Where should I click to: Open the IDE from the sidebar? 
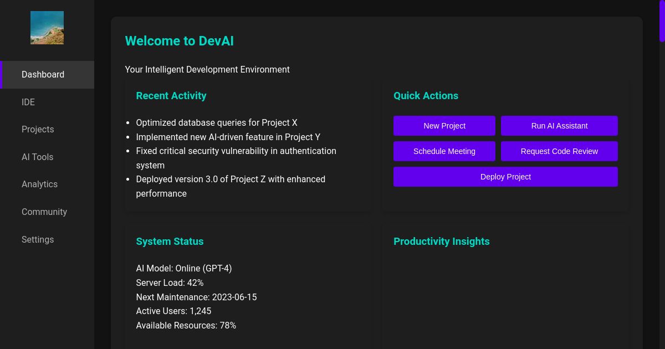(x=28, y=102)
